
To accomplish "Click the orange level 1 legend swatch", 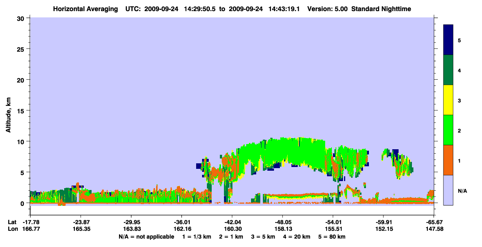I will pos(448,160).
